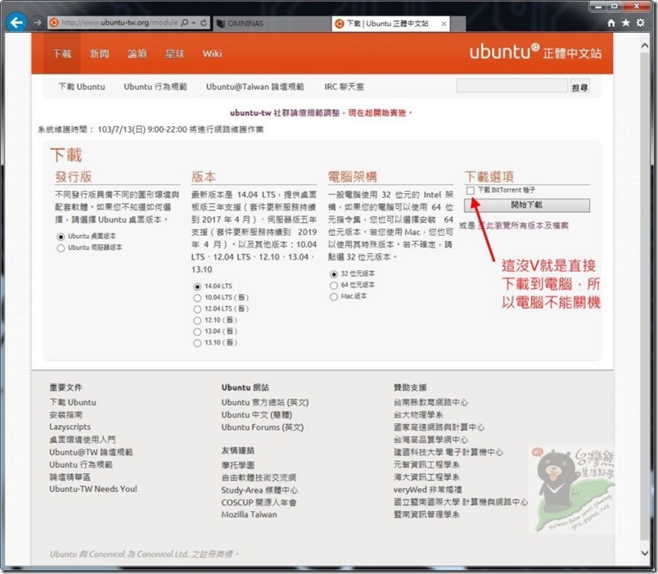Open the 新聞 navigation item

(100, 54)
